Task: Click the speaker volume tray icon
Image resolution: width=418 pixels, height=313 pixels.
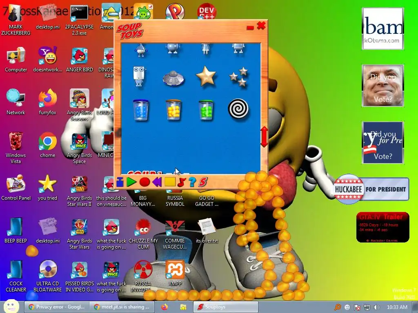Action: (x=376, y=307)
